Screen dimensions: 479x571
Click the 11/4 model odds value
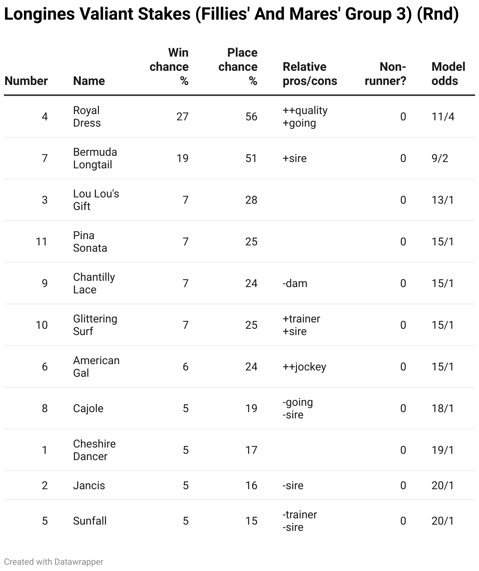click(x=443, y=117)
